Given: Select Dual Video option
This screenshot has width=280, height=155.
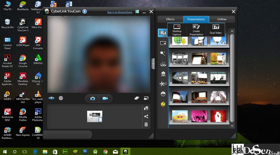Looking at the screenshot, I should pyautogui.click(x=216, y=30).
